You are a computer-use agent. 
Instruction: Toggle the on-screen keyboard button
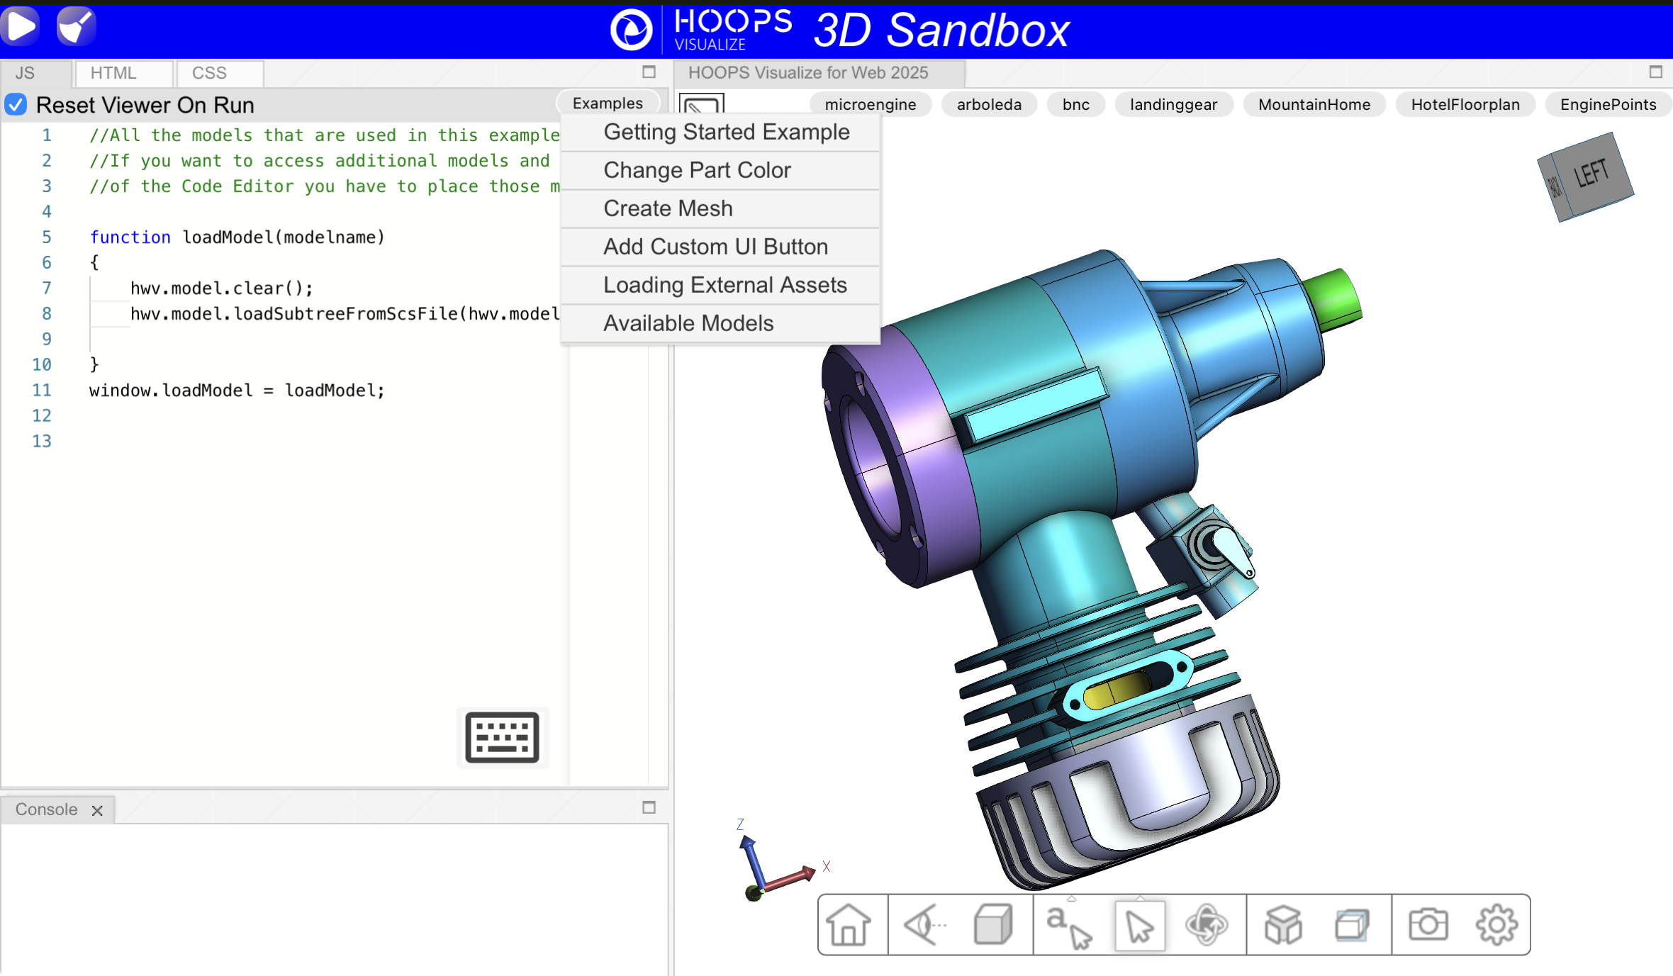point(502,737)
